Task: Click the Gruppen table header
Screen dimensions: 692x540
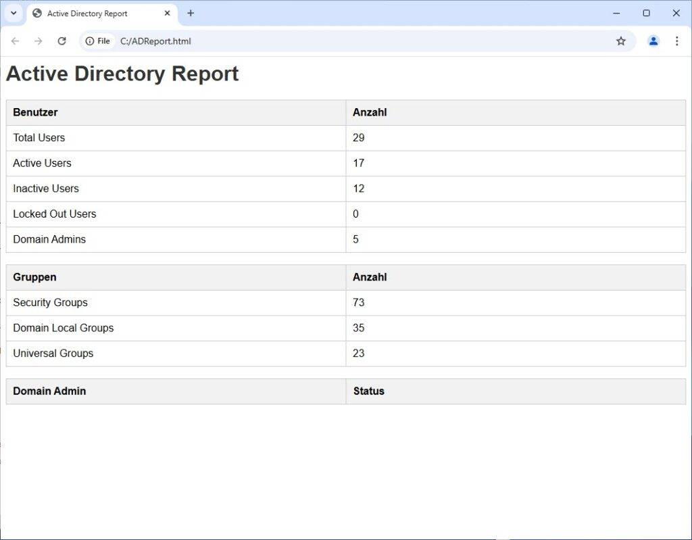Action: click(34, 277)
